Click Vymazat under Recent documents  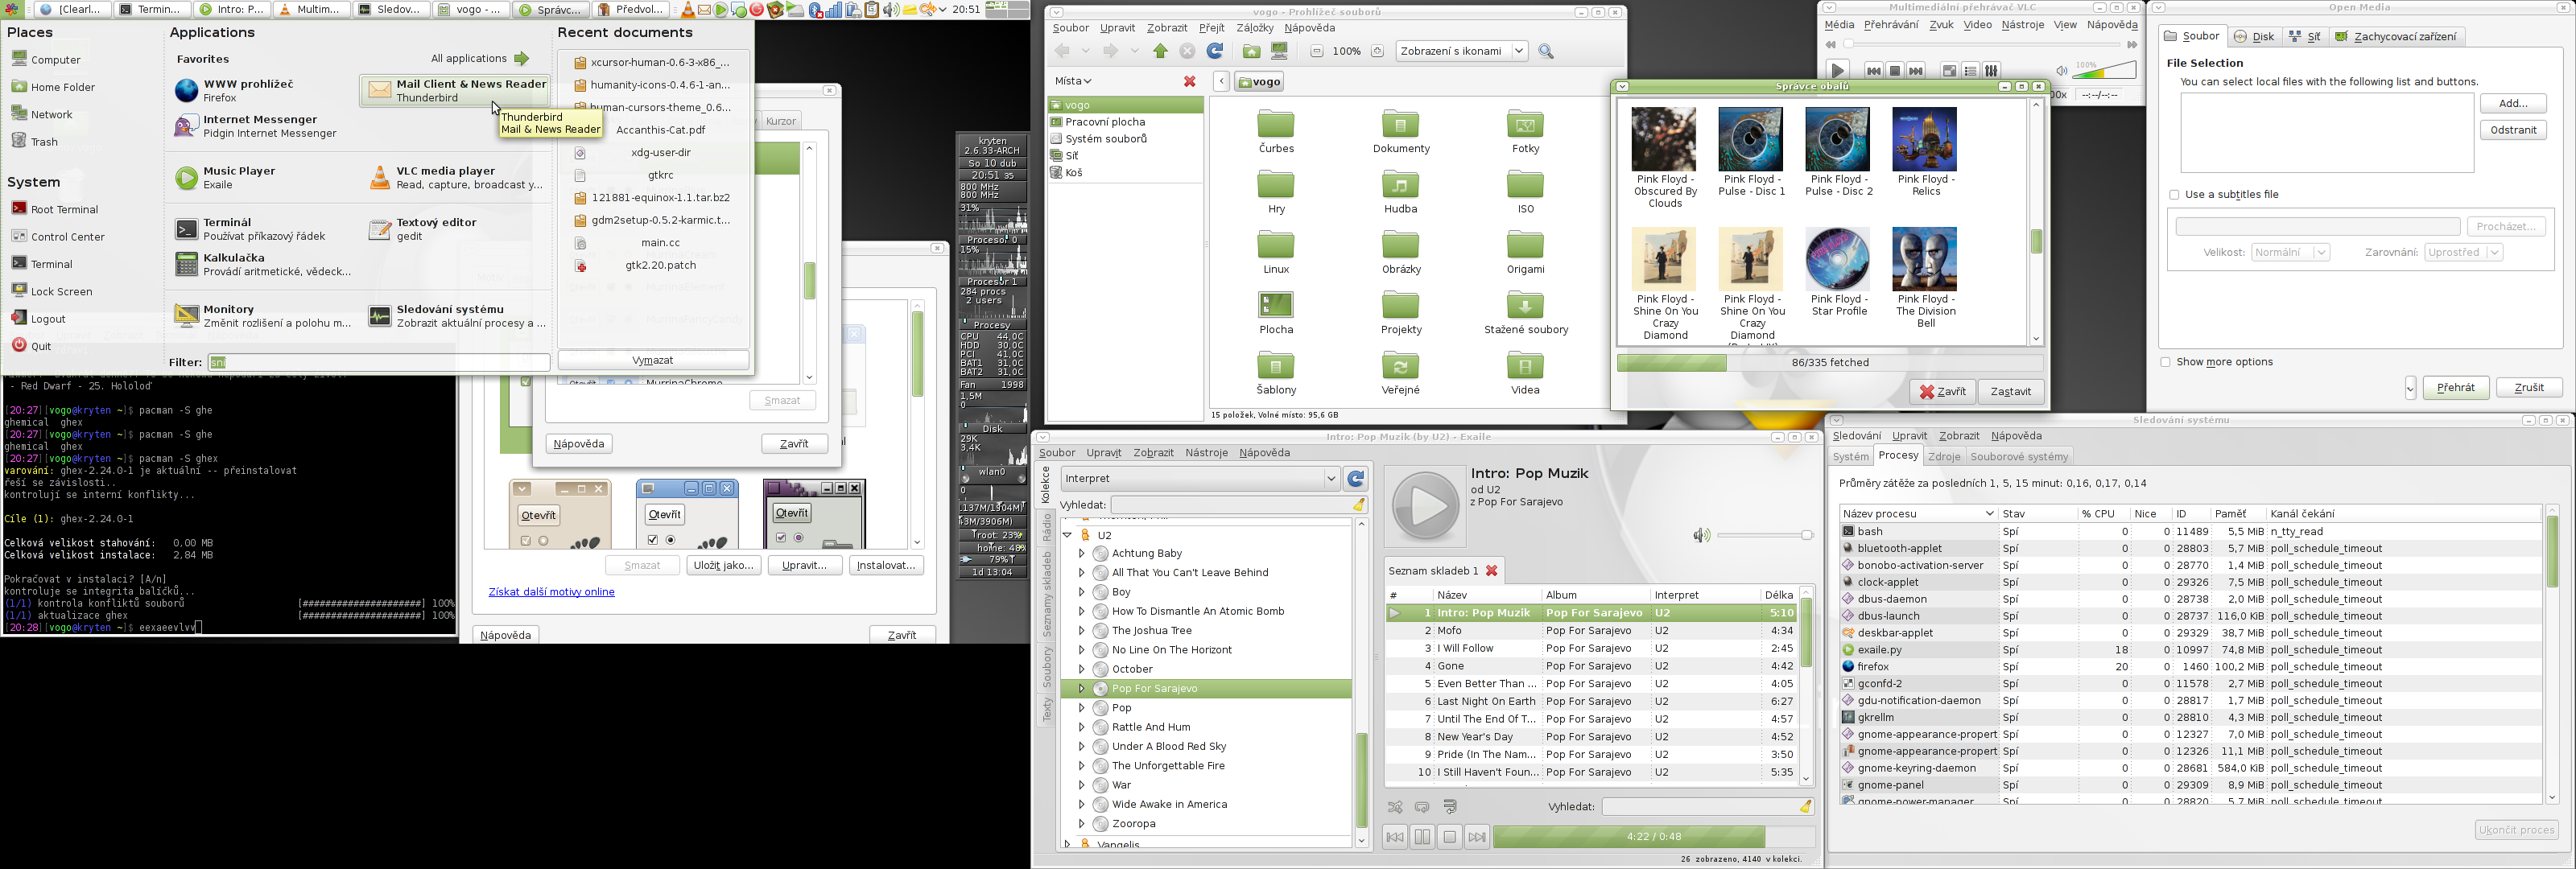point(653,360)
